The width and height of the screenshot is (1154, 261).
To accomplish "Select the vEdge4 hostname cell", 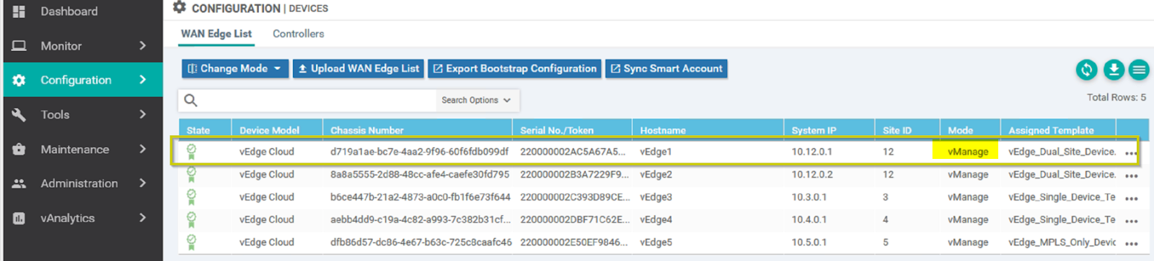I will point(656,220).
